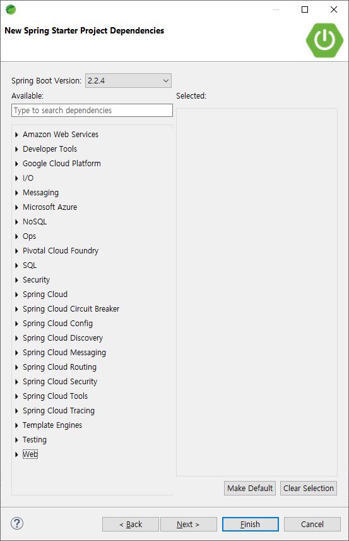Expand the Developer Tools category
This screenshot has width=349, height=541.
point(16,149)
